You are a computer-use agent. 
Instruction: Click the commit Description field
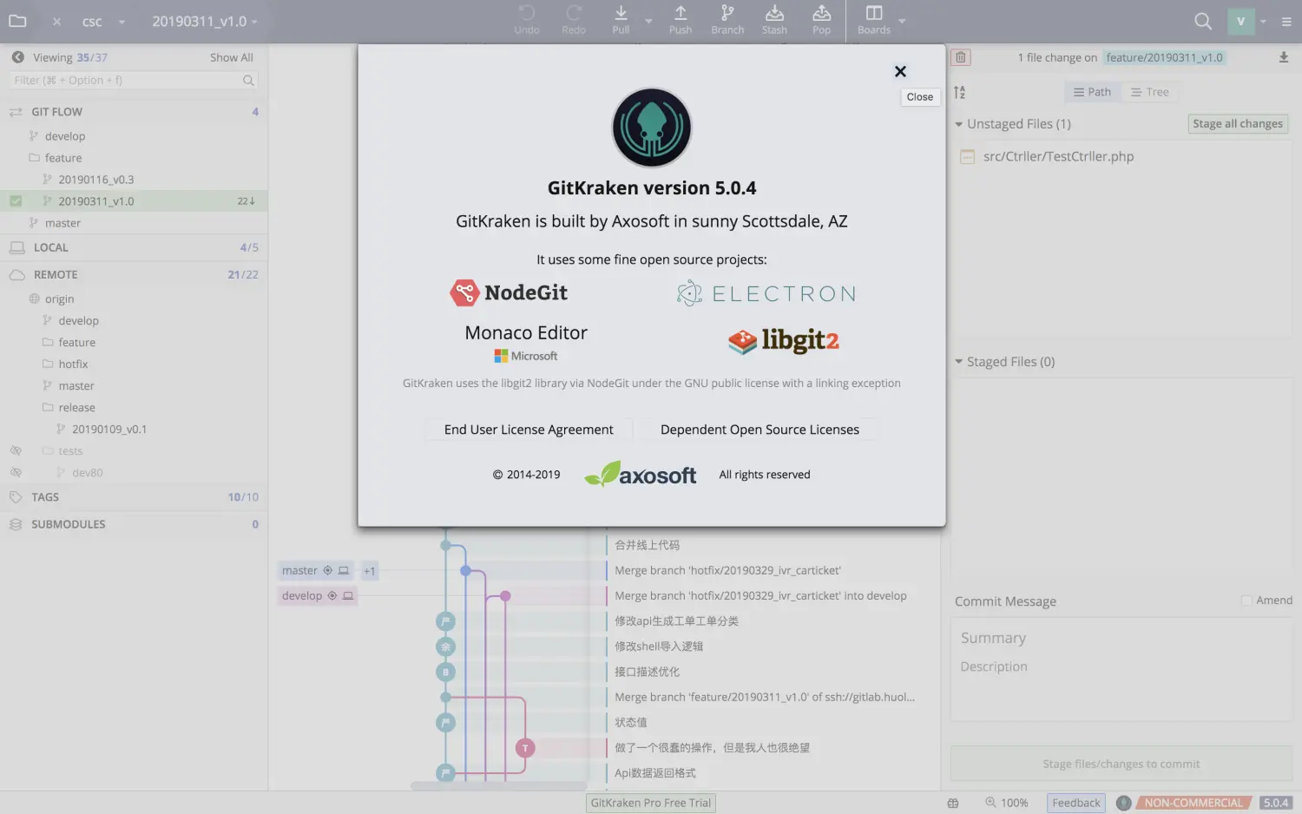coord(1121,666)
